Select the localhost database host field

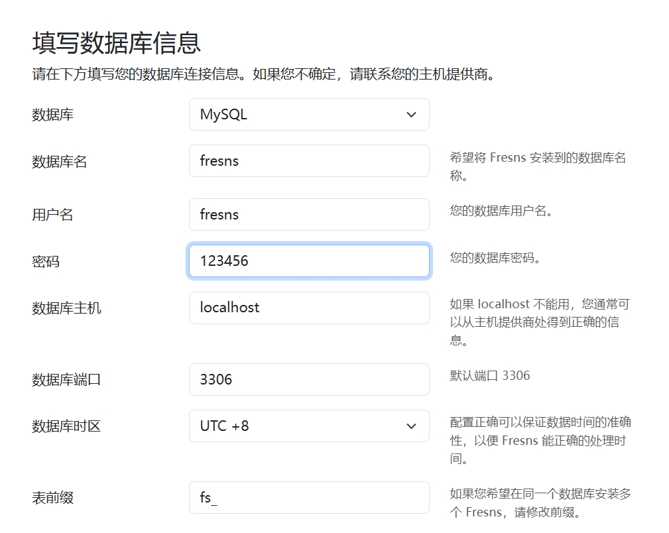(308, 308)
